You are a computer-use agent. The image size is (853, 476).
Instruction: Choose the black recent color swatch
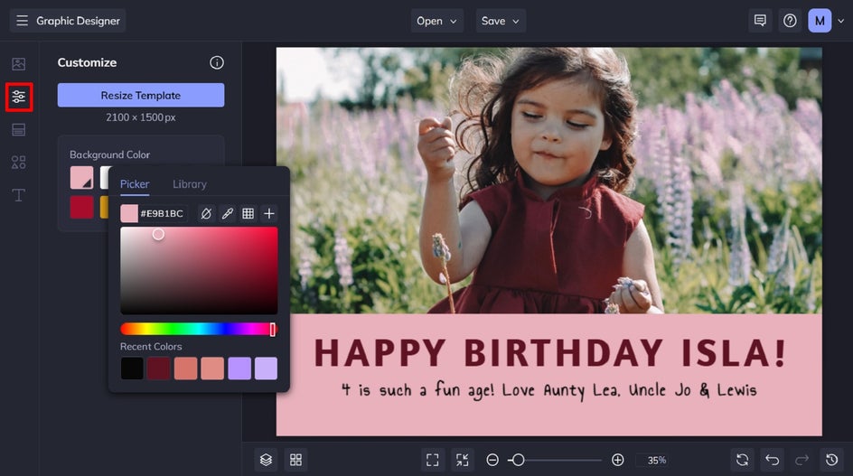click(132, 369)
